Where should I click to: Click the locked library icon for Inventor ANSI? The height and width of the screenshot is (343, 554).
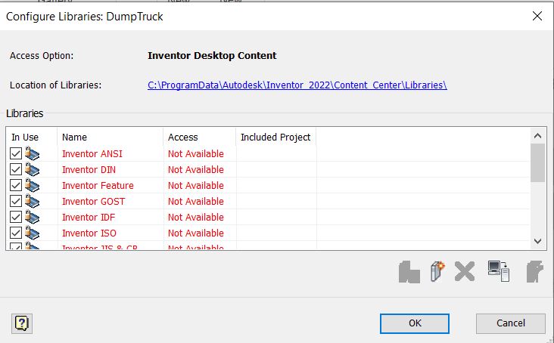(32, 153)
